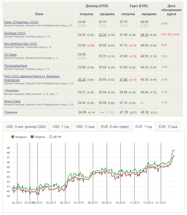
Task: Click Сбербанк row name
Action: coord(12,91)
